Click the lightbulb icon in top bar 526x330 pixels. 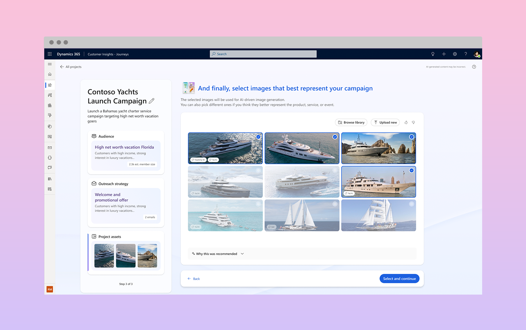click(x=433, y=54)
